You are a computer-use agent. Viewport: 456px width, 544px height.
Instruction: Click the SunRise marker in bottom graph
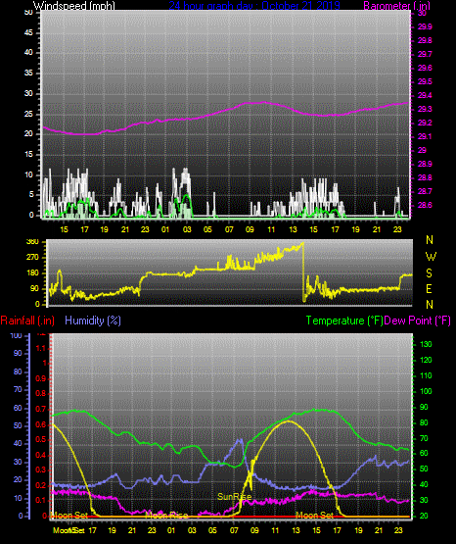click(234, 497)
